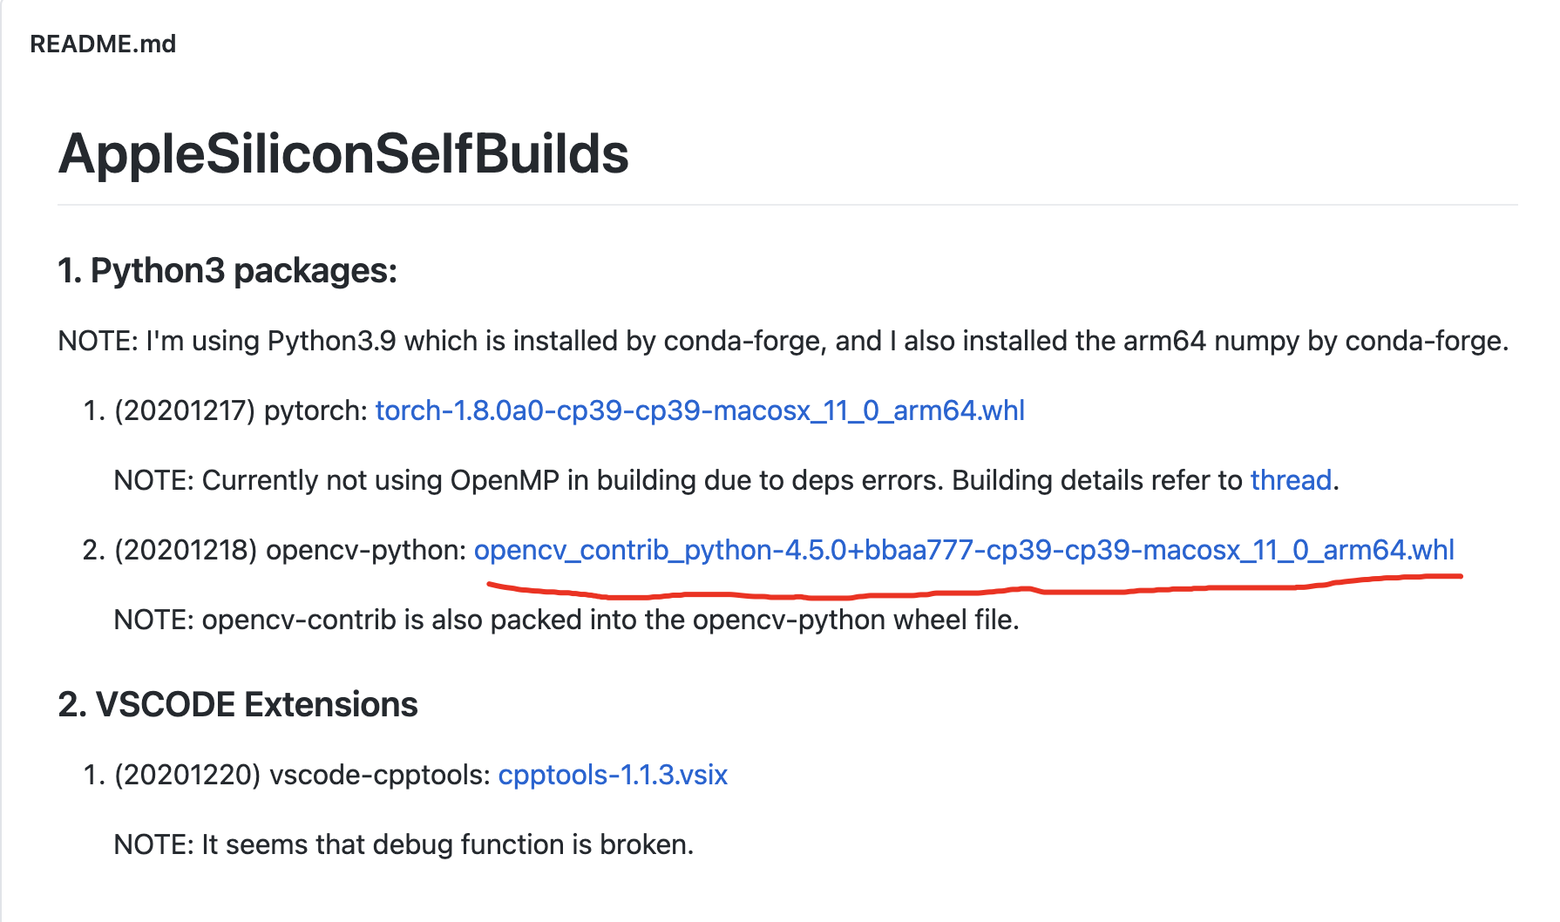Click the '(20201220) vscode-cpptools:' list item text

click(x=302, y=775)
